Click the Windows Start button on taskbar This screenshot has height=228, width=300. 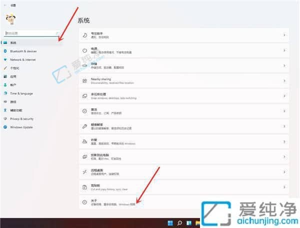[170, 223]
